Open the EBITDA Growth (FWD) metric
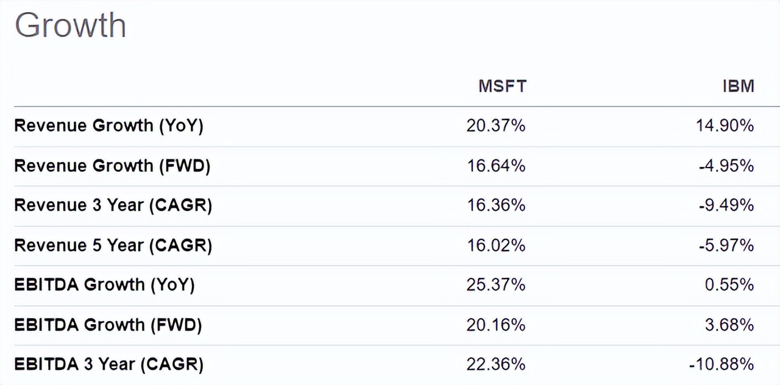 pyautogui.click(x=108, y=325)
